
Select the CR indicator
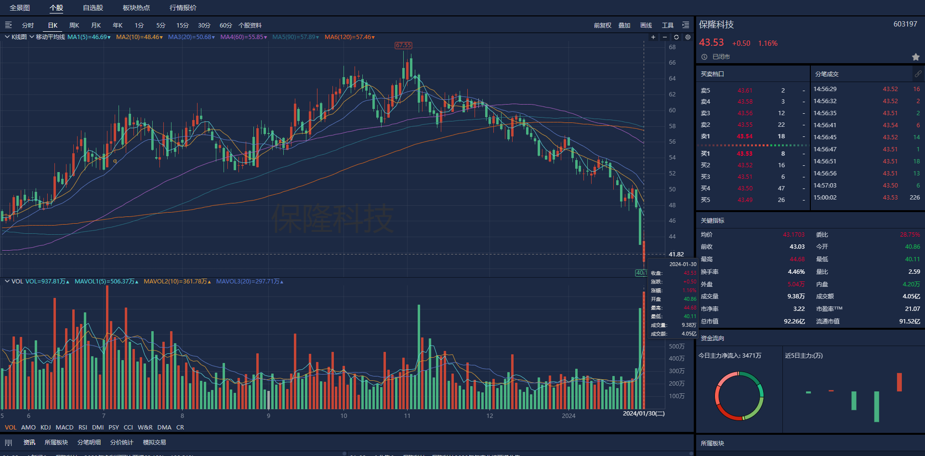pos(180,428)
